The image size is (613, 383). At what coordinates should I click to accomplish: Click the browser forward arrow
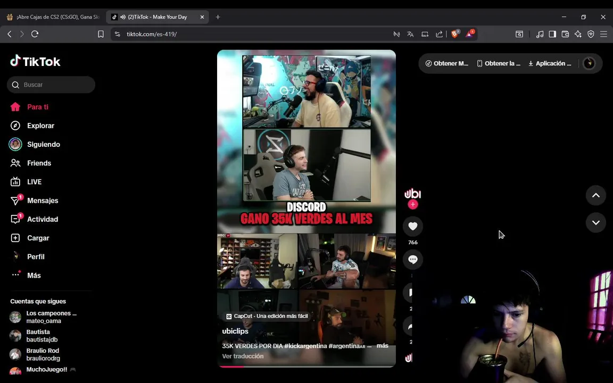pos(22,34)
